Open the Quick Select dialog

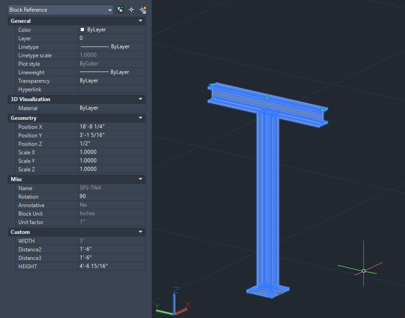tap(143, 9)
